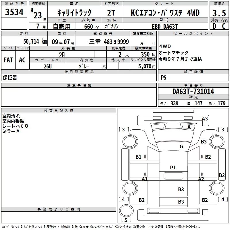Viewport: 230px width, 230px height.
Task: Click the inspector note シートへたり
Action: point(16,126)
